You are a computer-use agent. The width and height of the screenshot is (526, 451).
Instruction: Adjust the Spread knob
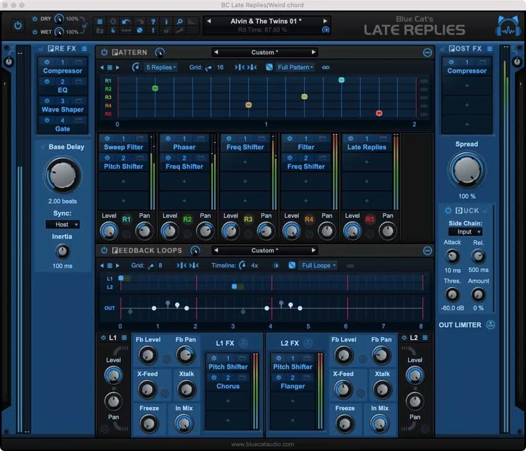click(467, 170)
